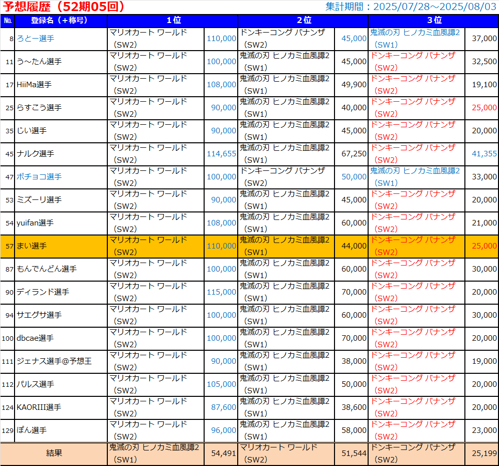Select the 1位 column header
This screenshot has height=466, width=499.
[173, 21]
